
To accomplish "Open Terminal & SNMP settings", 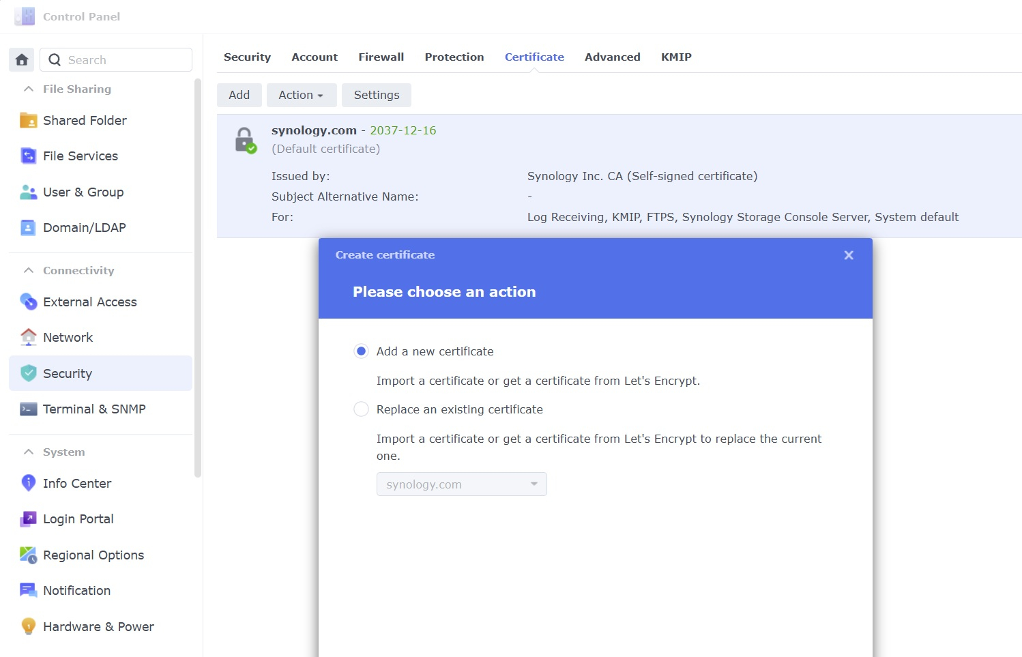I will click(101, 409).
